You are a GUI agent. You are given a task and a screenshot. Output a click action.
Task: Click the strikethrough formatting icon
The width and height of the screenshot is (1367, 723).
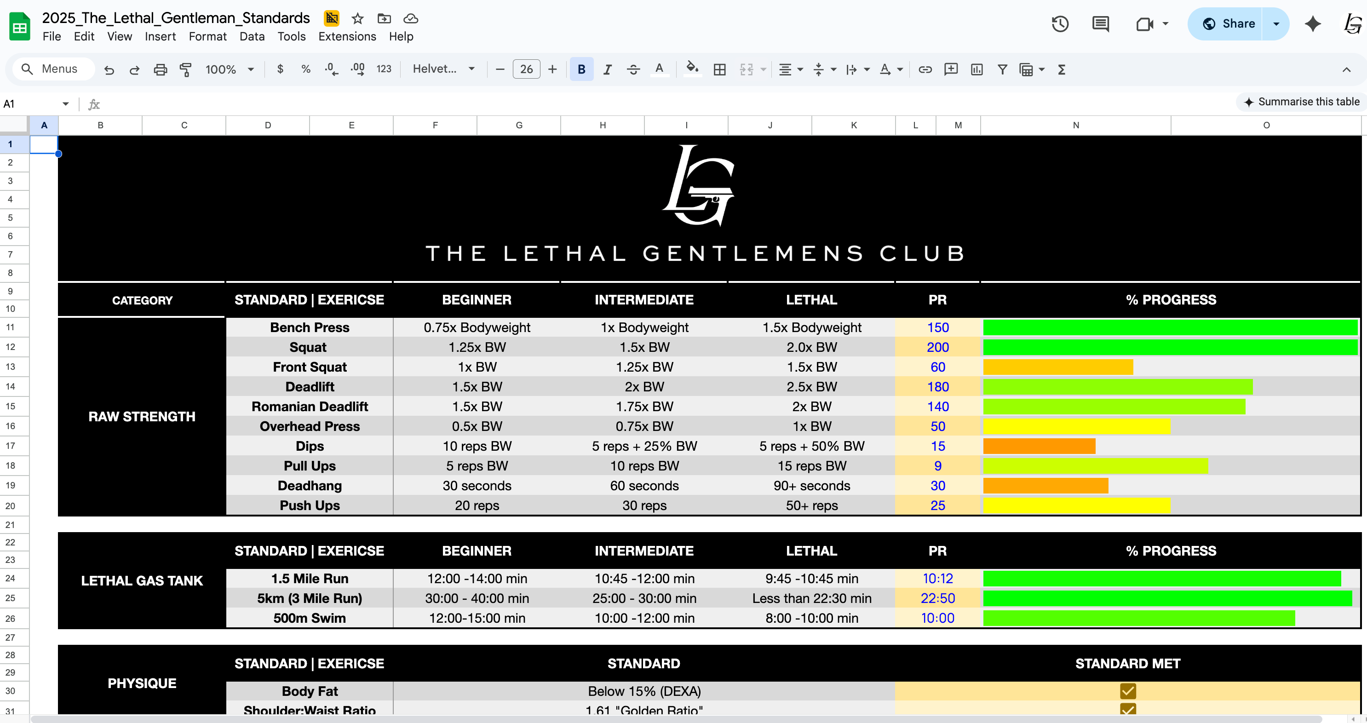coord(633,69)
